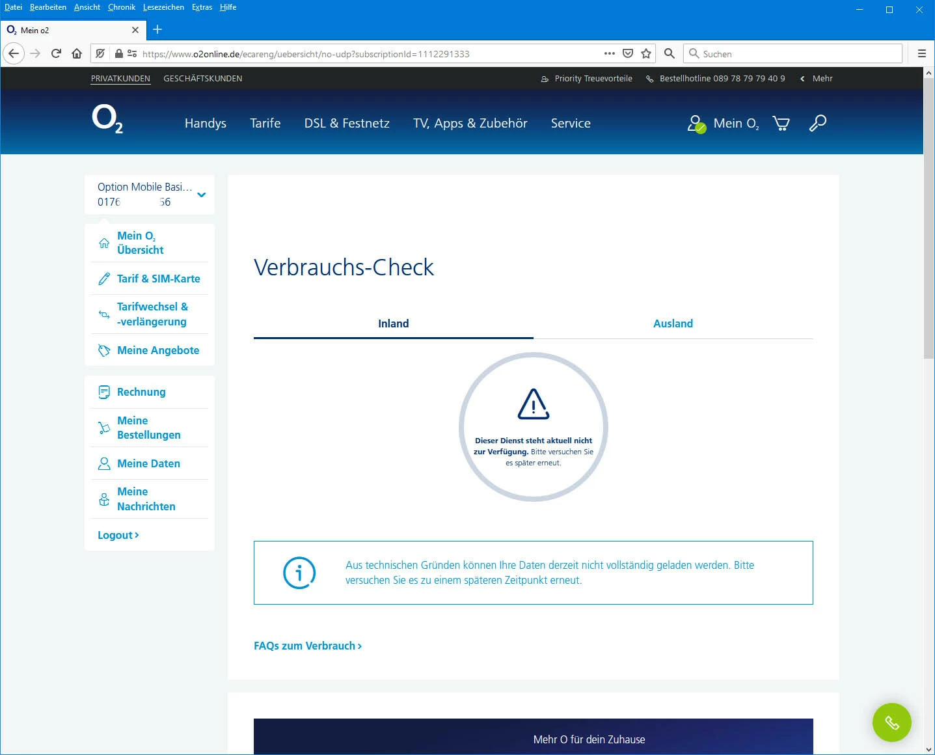Image resolution: width=935 pixels, height=755 pixels.
Task: Click the tag icon beside Meine Angebote
Action: (104, 350)
